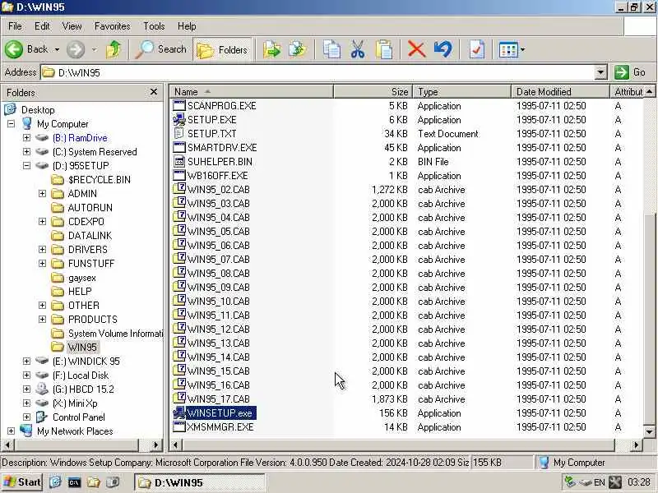
Task: Click Folders pane scroll-right arrow
Action: coord(155,445)
